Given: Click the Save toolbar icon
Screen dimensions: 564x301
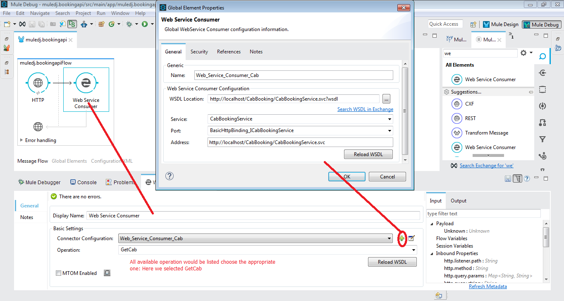Looking at the screenshot, I should point(31,24).
